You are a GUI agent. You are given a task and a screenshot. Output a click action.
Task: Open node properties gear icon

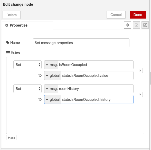click(127, 25)
